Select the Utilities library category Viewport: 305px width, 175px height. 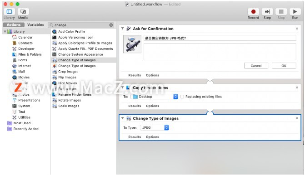pyautogui.click(x=24, y=117)
